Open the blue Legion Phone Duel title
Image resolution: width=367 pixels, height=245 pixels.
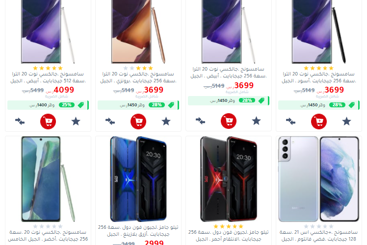point(138,230)
